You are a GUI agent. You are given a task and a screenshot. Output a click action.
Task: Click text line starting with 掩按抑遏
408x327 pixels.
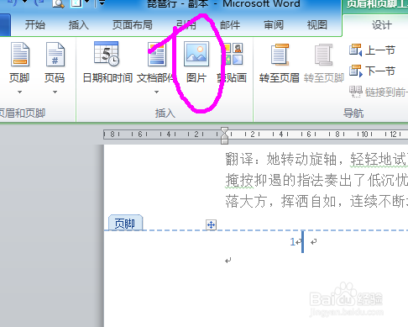pyautogui.click(x=316, y=180)
